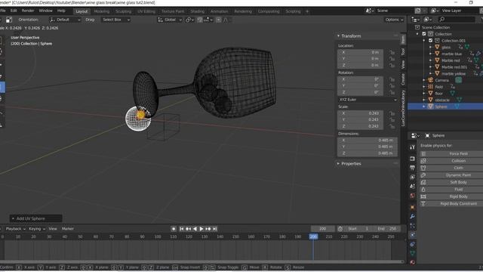Switch to the Shading workspace tab
Screen dimensions: 483x272
(x=198, y=11)
